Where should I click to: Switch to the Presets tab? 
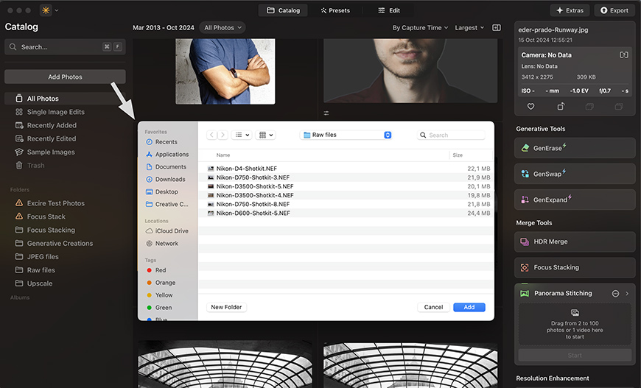[x=335, y=10]
